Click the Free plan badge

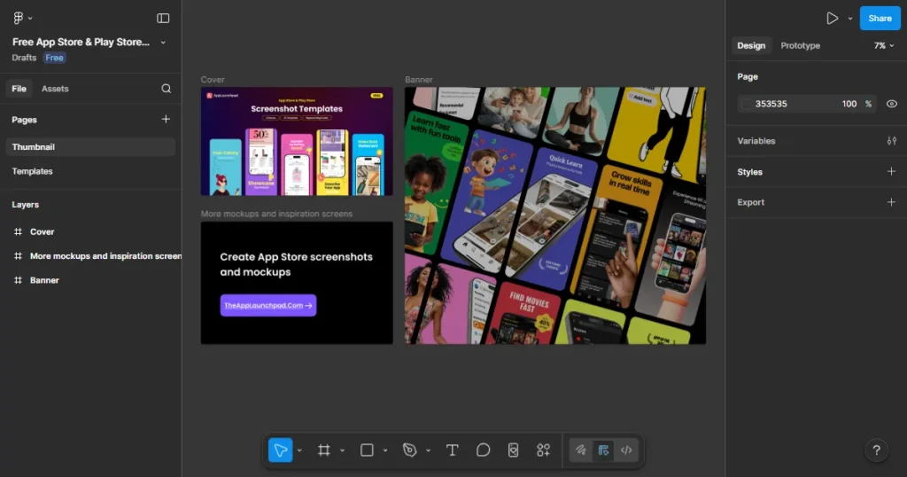tap(54, 58)
